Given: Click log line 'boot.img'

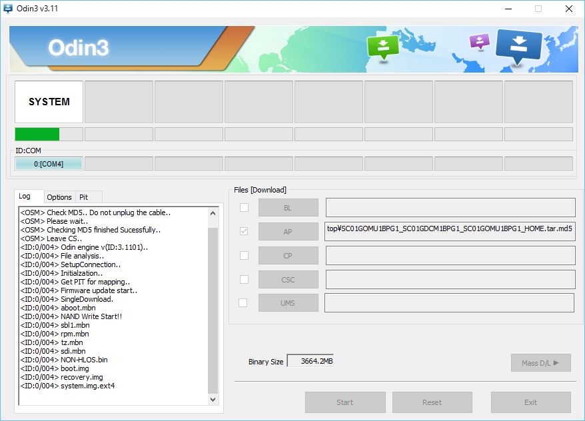Looking at the screenshot, I should pos(55,369).
